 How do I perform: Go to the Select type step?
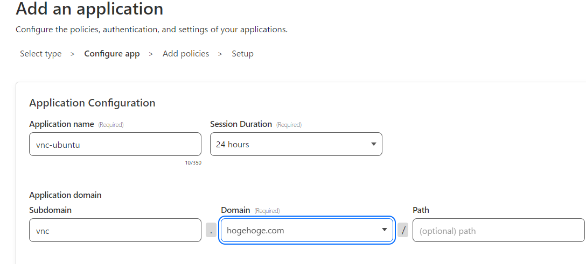coord(41,54)
